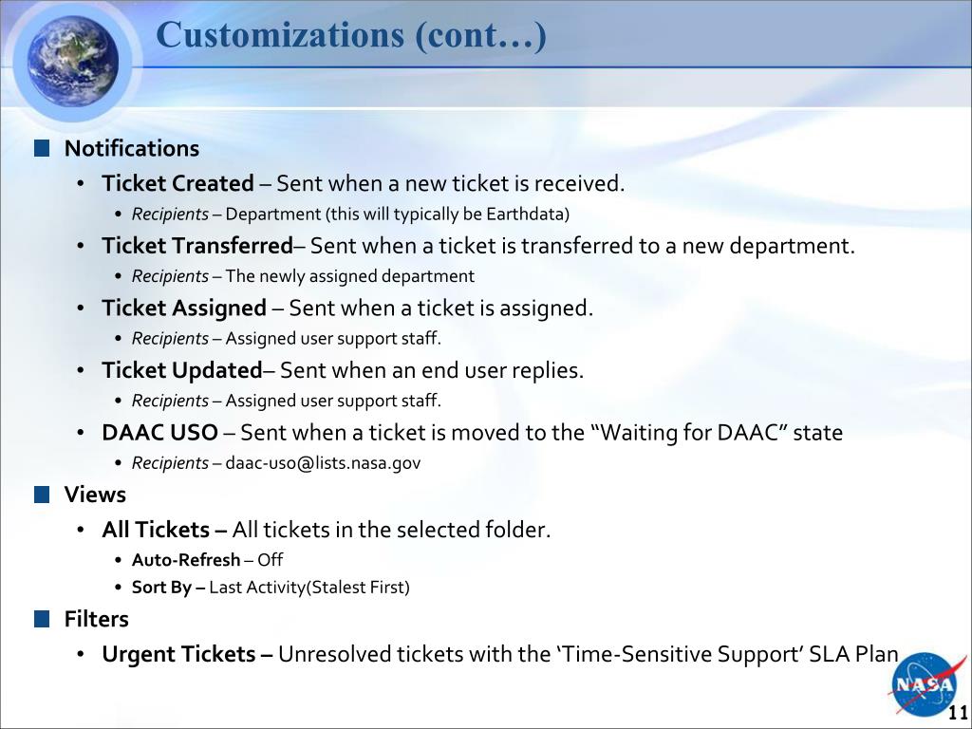
Task: Click the blue square bullet beside Views
Action: point(42,494)
